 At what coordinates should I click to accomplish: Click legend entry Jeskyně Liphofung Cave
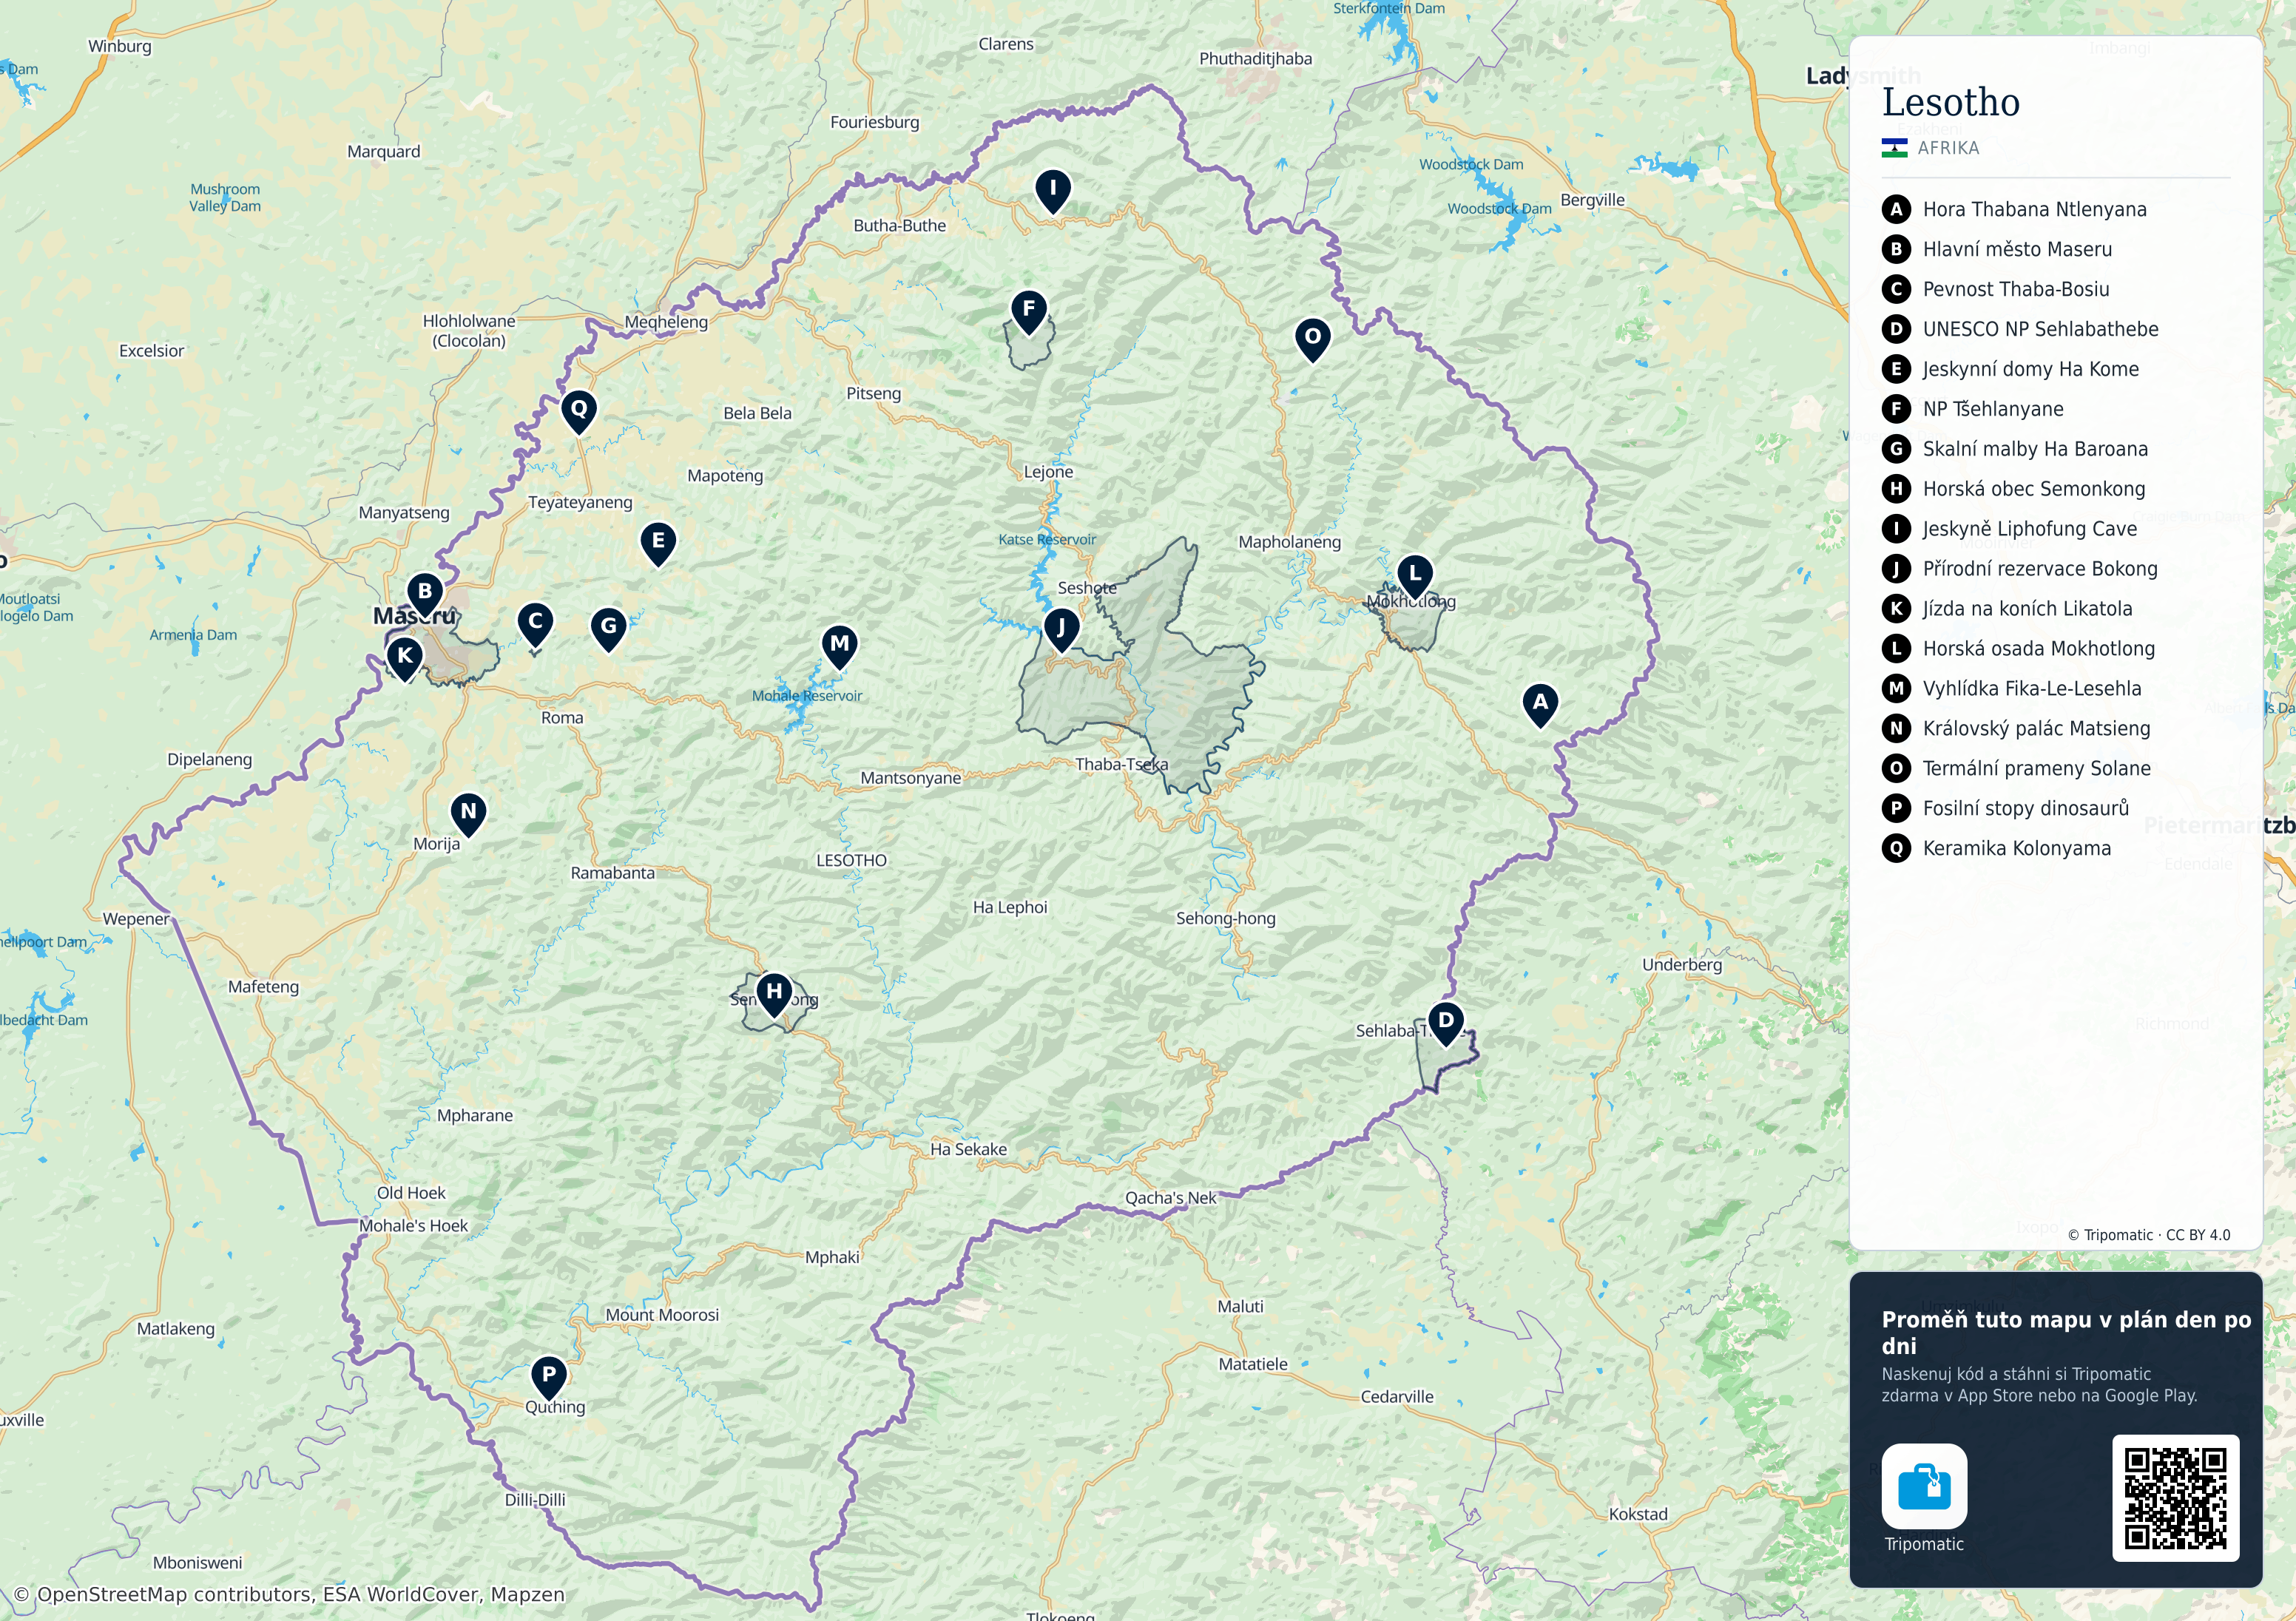2009,529
